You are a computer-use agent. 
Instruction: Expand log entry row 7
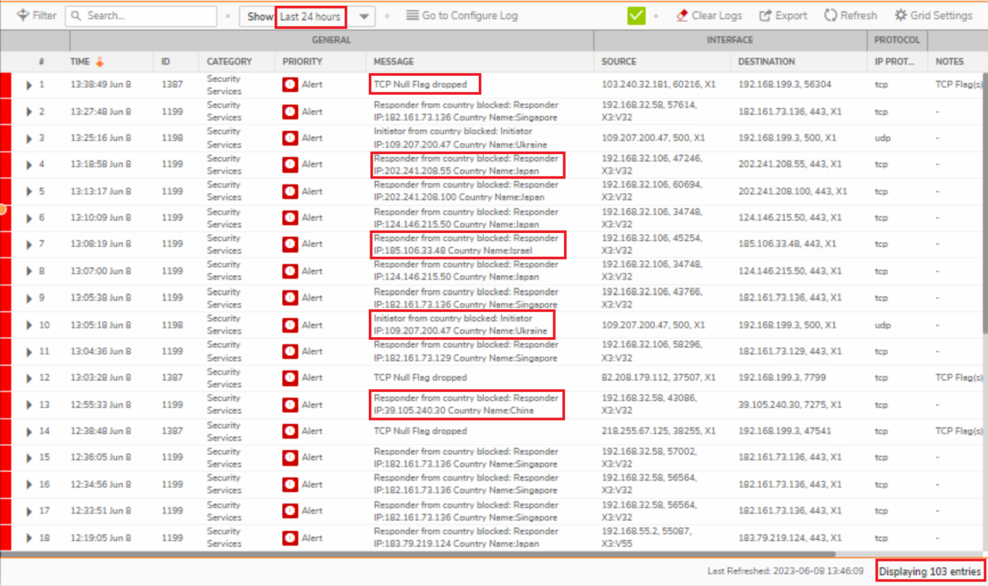(28, 244)
